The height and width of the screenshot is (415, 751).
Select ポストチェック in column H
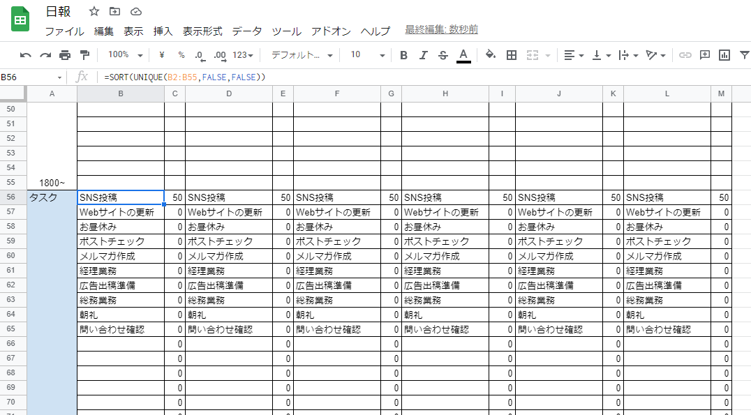tap(445, 241)
